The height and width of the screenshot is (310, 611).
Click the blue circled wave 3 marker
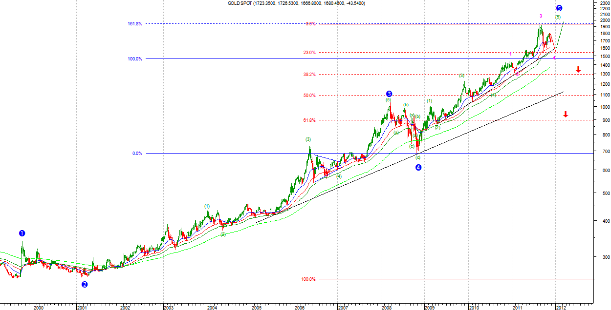tap(389, 94)
